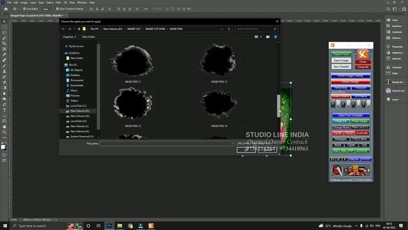
Task: Select the Clone Stamp tool
Action: pos(4,71)
